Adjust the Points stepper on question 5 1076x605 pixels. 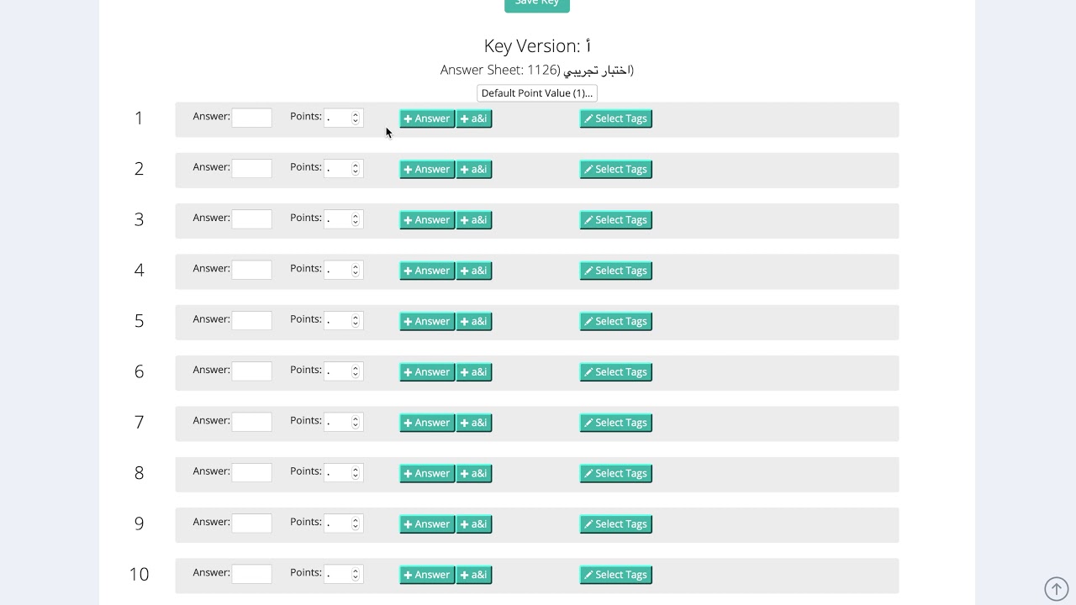(356, 321)
